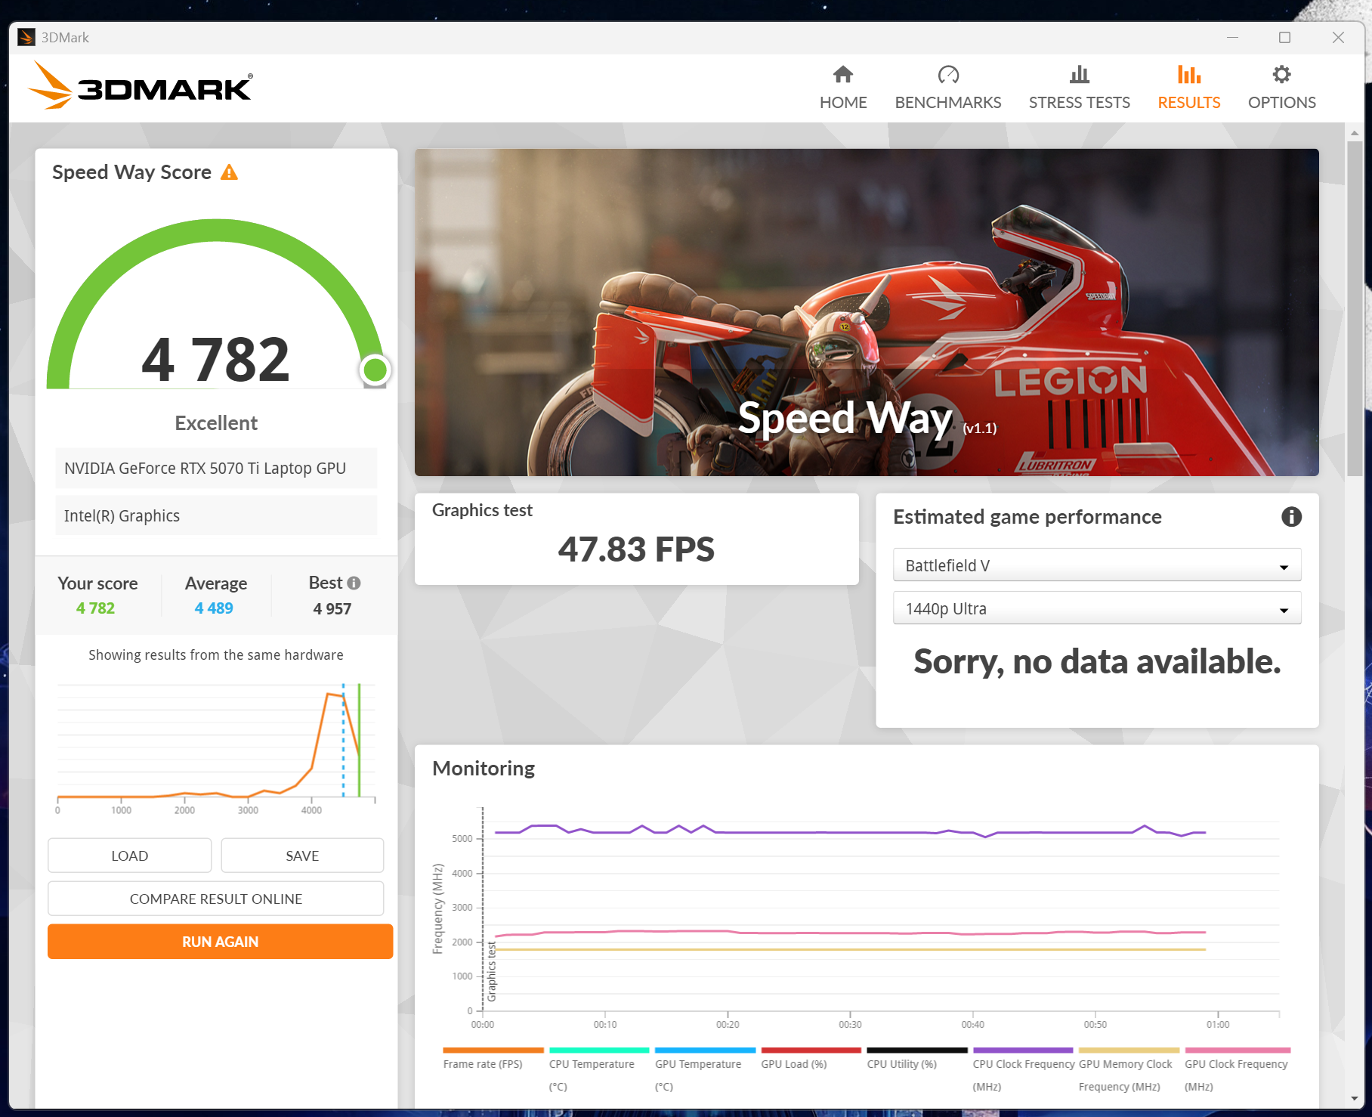Open Estimated game performance info icon
Screen dimensions: 1372x1117
tap(1291, 517)
